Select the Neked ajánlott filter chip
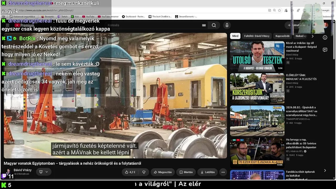Image resolution: width=336 pixels, height=189 pixels. coord(301,36)
